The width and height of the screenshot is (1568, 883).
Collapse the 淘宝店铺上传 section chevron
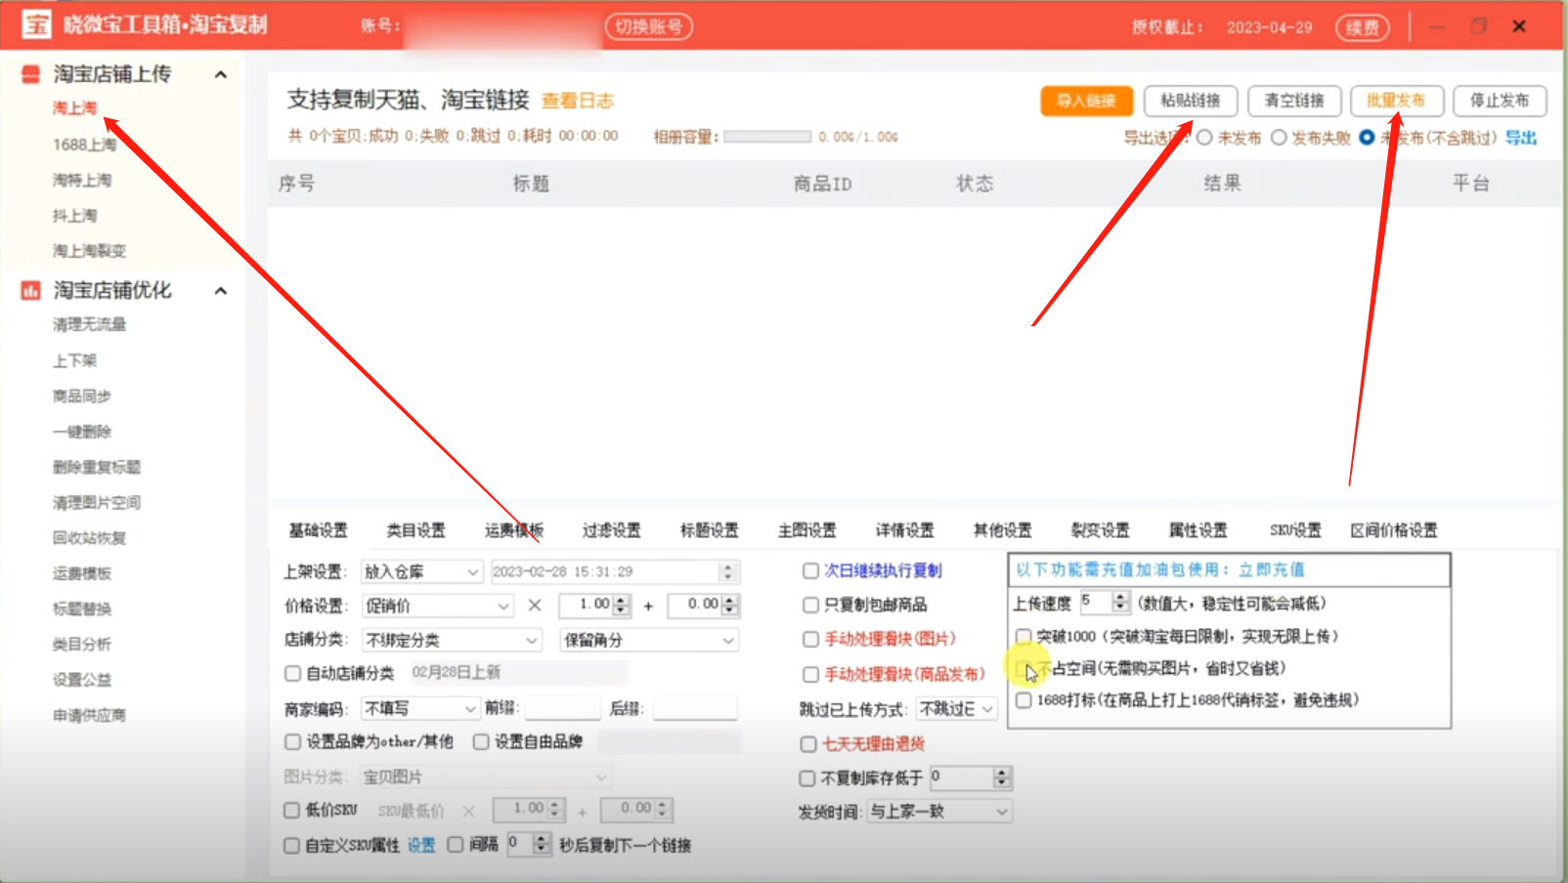tap(221, 74)
